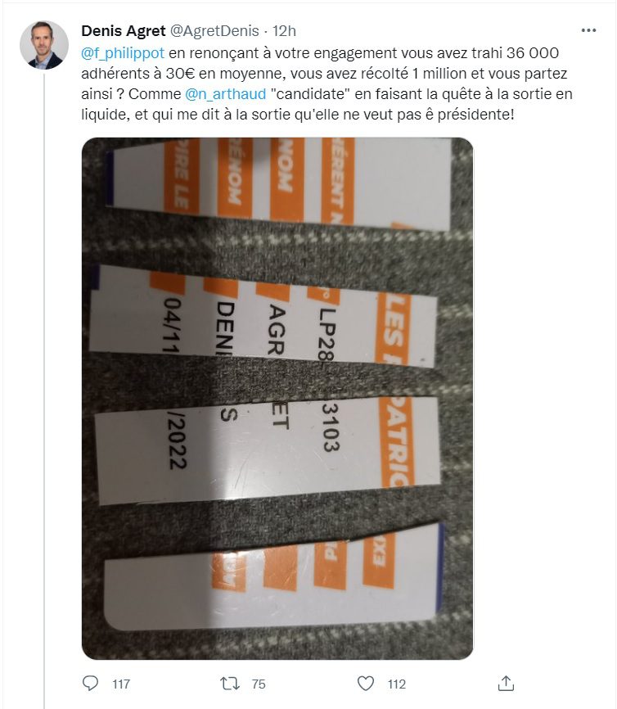Screen dimensions: 617x709
Task: View the 112 likes count
Action: pos(396,684)
